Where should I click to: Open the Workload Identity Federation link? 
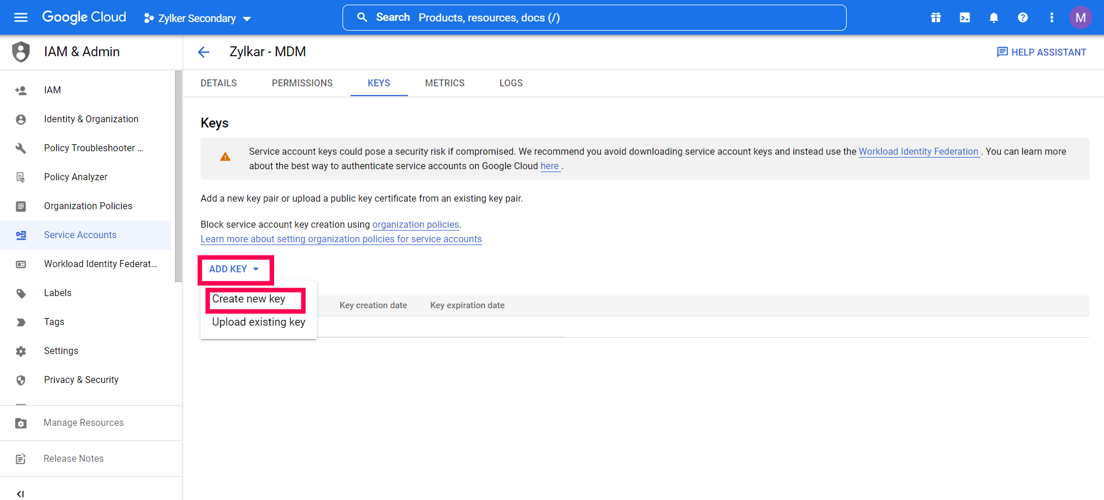(919, 151)
